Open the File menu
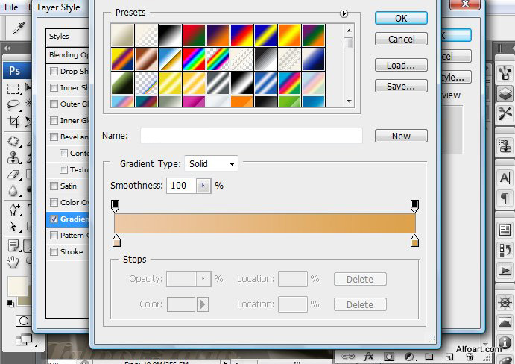 coord(11,7)
